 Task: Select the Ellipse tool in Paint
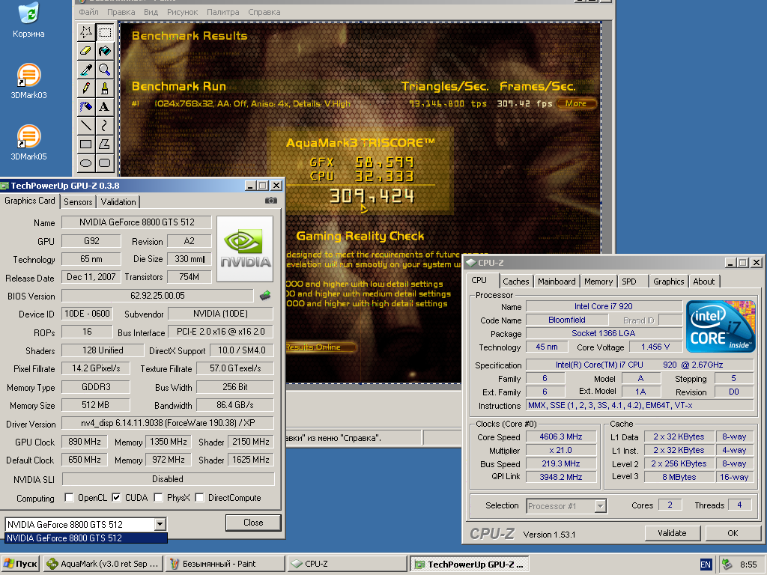tap(86, 162)
